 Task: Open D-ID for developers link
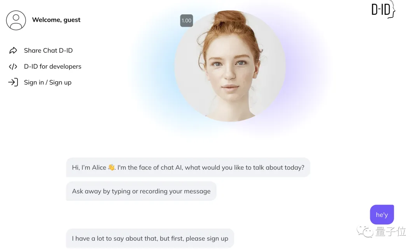[52, 67]
